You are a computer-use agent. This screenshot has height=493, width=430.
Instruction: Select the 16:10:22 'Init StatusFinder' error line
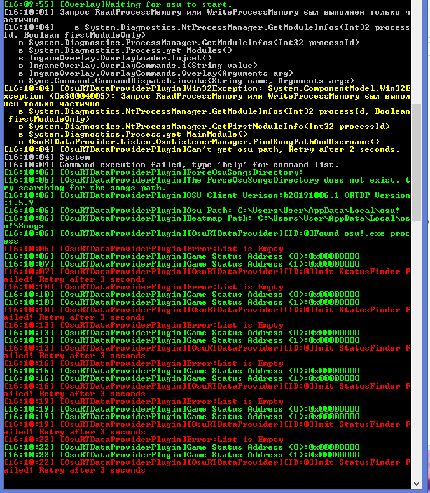point(207,466)
